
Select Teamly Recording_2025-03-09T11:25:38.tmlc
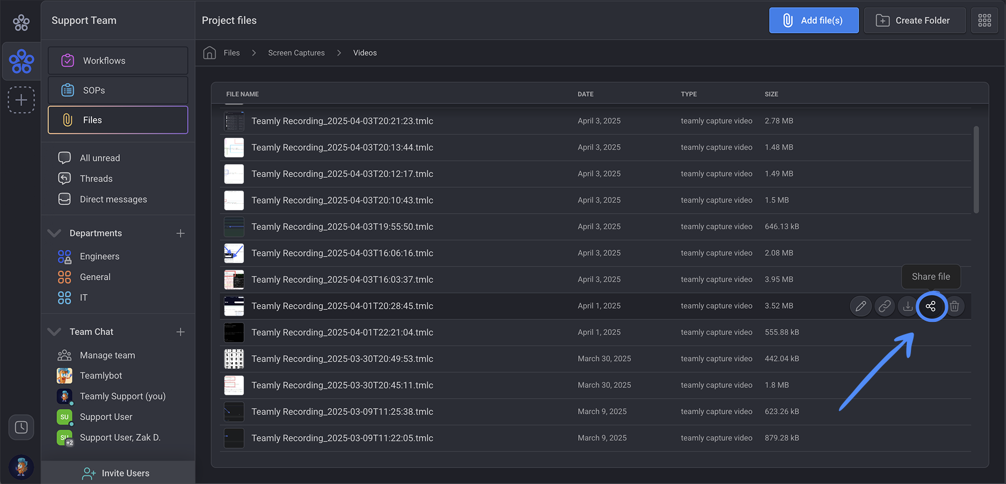point(342,412)
